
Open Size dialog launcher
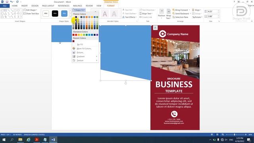[x=219, y=21]
